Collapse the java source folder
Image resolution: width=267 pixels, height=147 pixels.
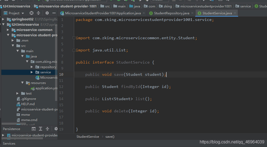pyautogui.click(x=22, y=56)
